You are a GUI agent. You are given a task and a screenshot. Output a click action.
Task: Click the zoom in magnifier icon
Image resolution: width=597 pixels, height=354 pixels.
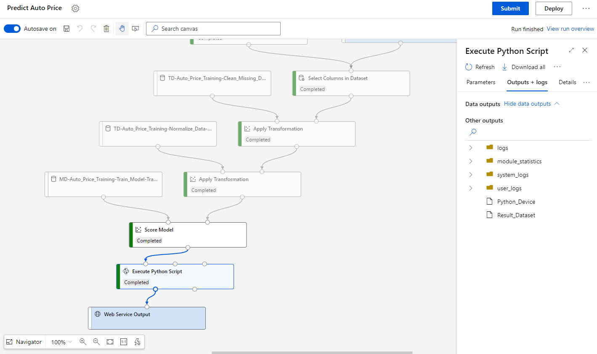pyautogui.click(x=83, y=342)
